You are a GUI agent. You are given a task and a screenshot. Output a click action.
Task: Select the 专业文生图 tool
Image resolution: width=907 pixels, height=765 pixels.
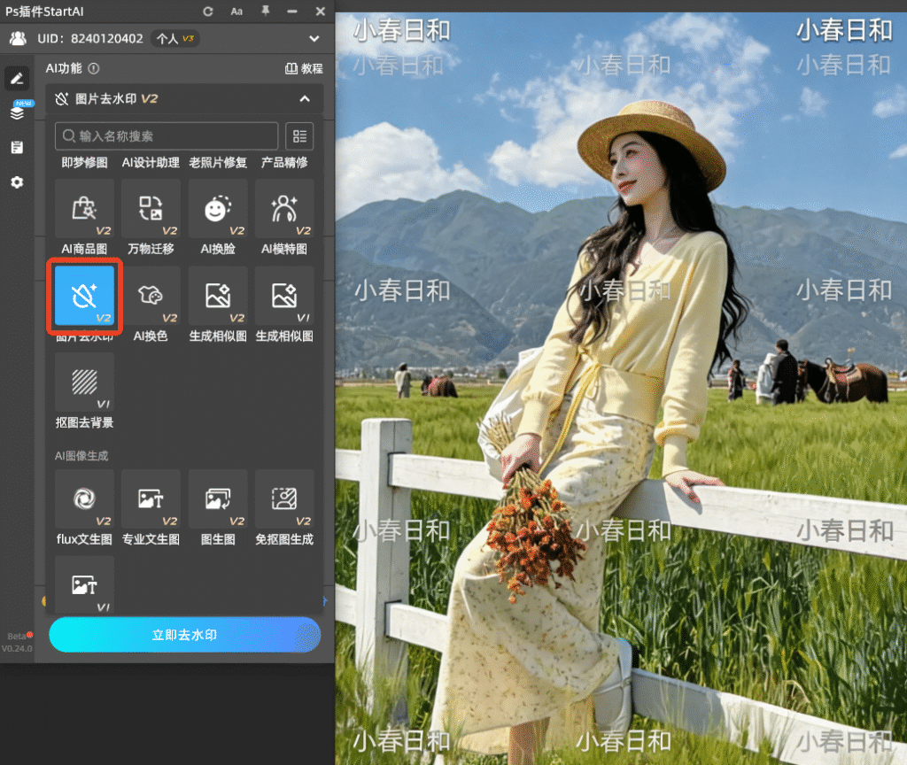click(x=151, y=498)
